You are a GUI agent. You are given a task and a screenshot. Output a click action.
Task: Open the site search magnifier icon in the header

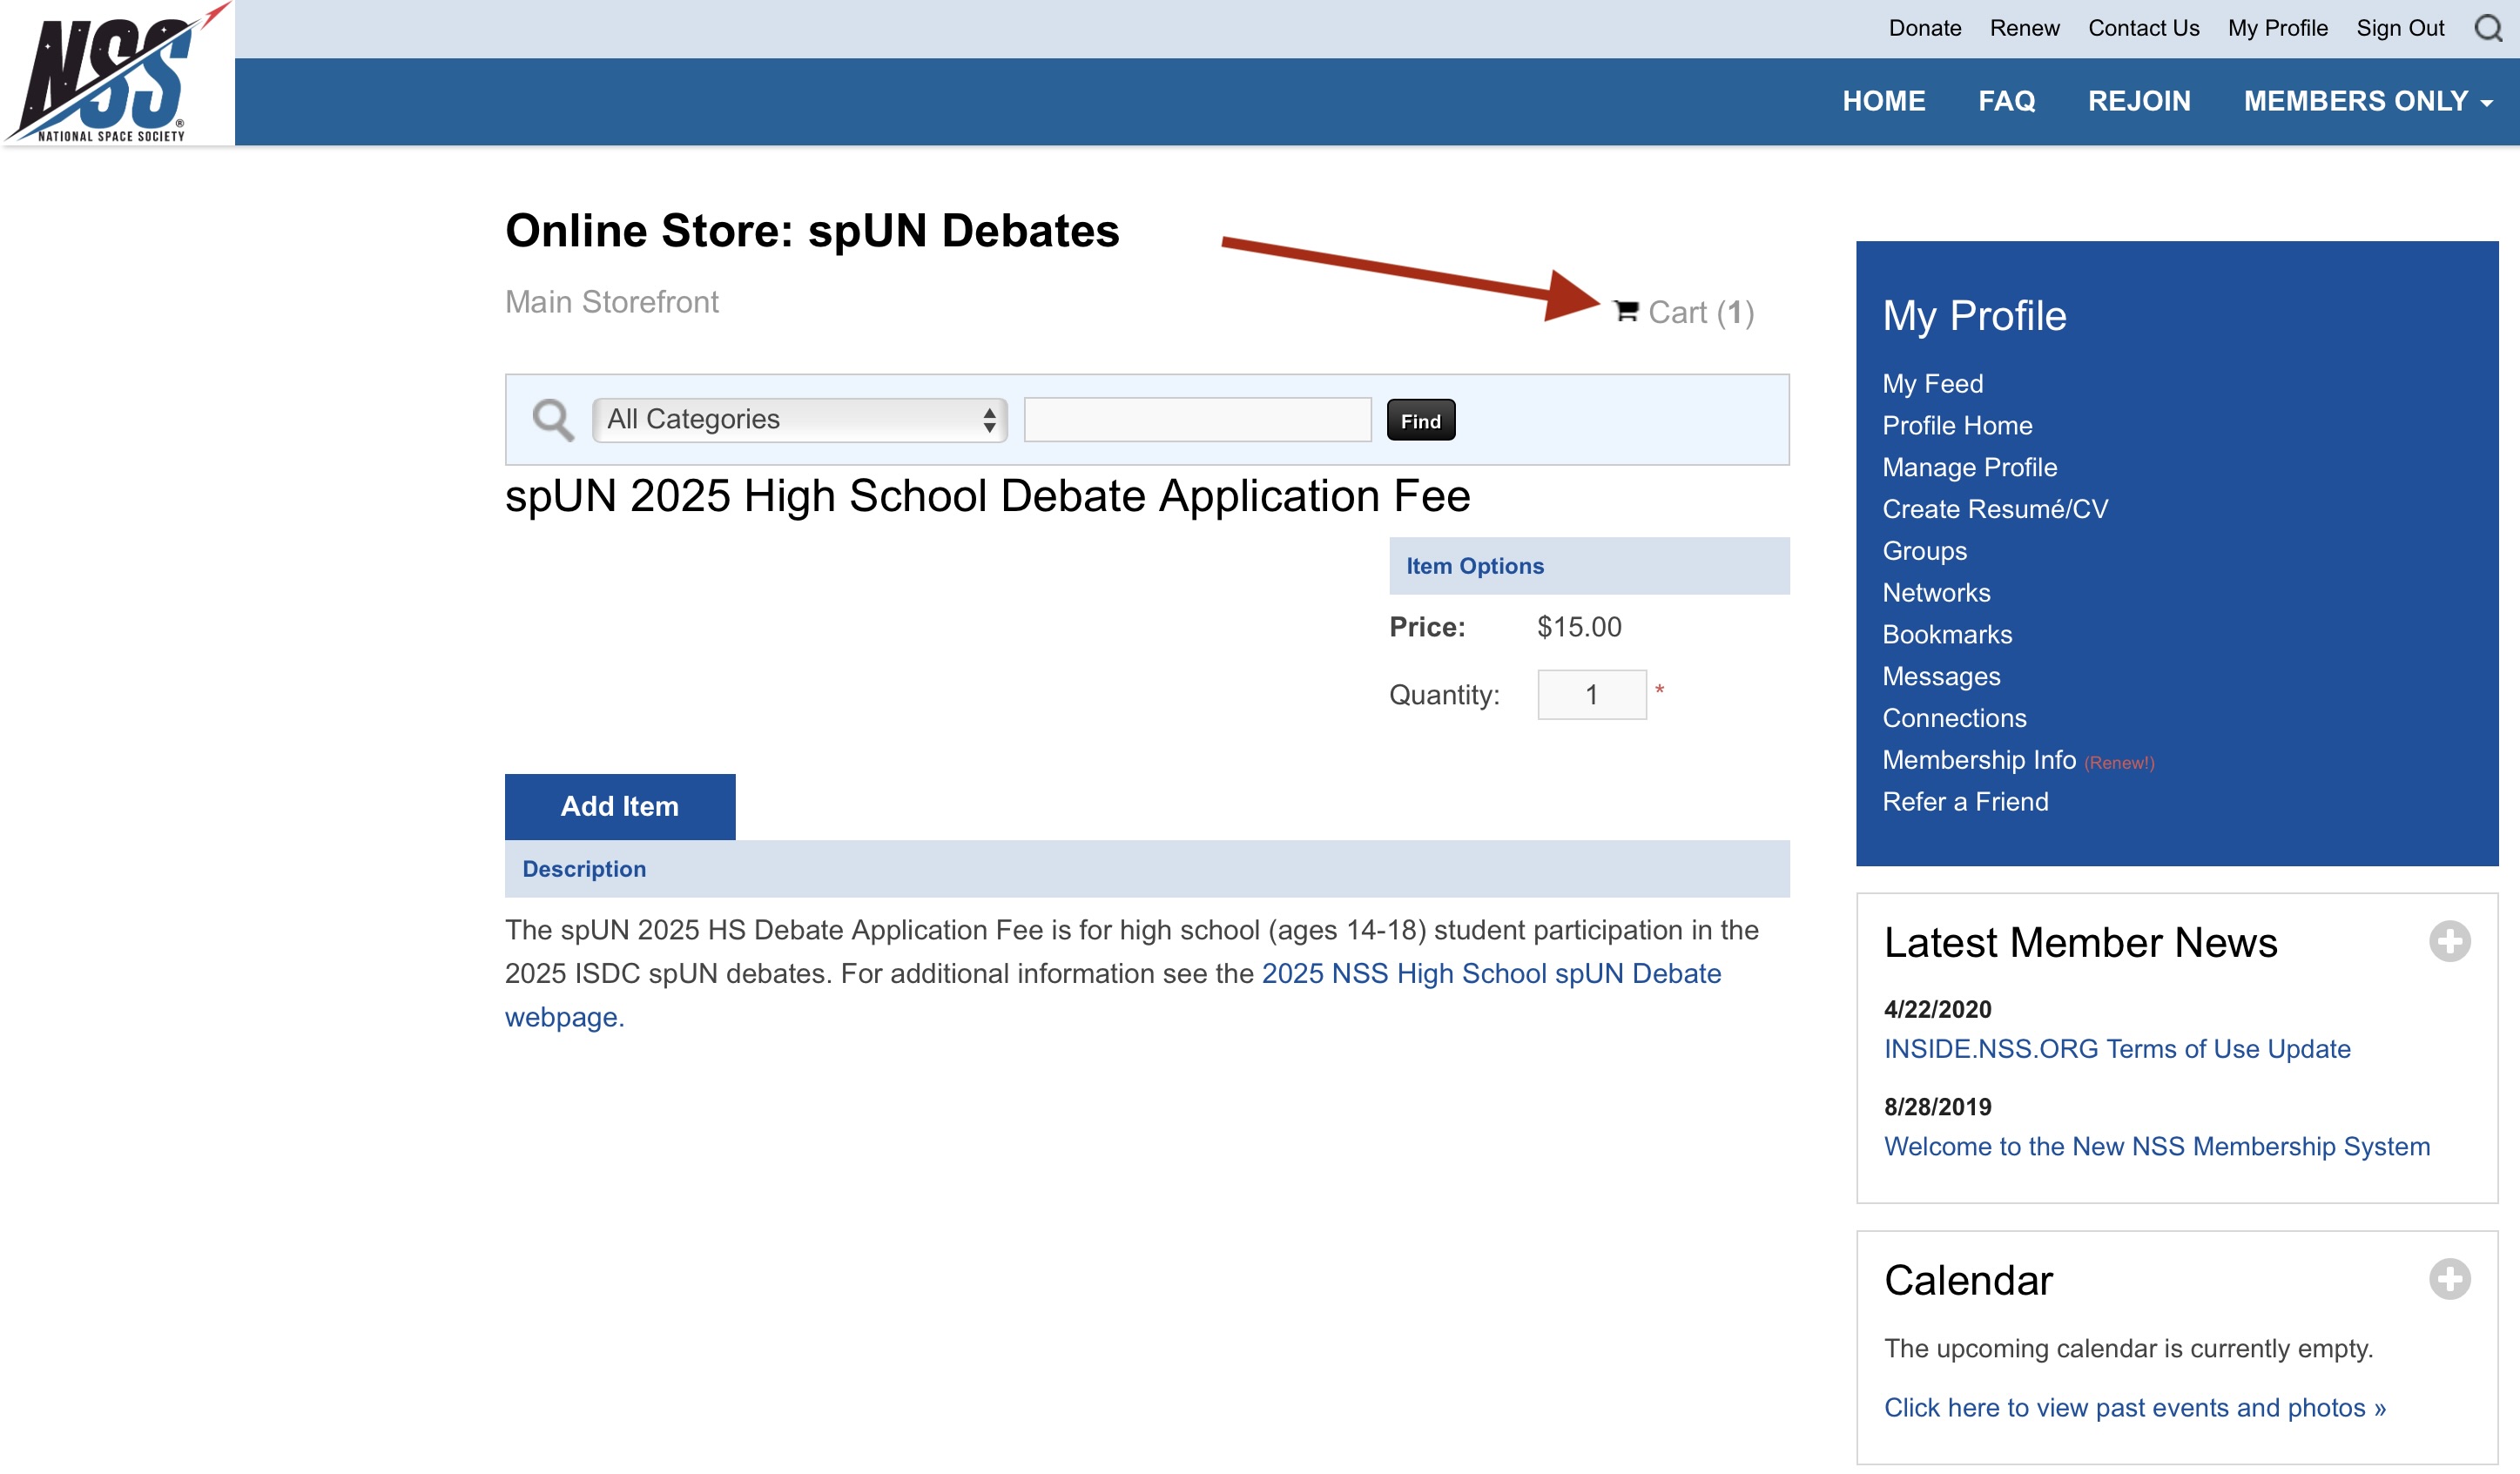coord(2488,28)
